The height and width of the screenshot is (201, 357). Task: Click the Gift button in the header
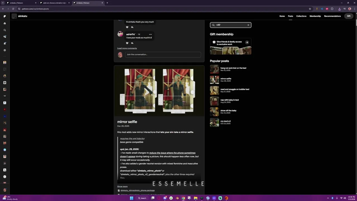pyautogui.click(x=349, y=16)
